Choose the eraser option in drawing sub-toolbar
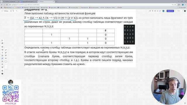 pyautogui.click(x=6, y=55)
